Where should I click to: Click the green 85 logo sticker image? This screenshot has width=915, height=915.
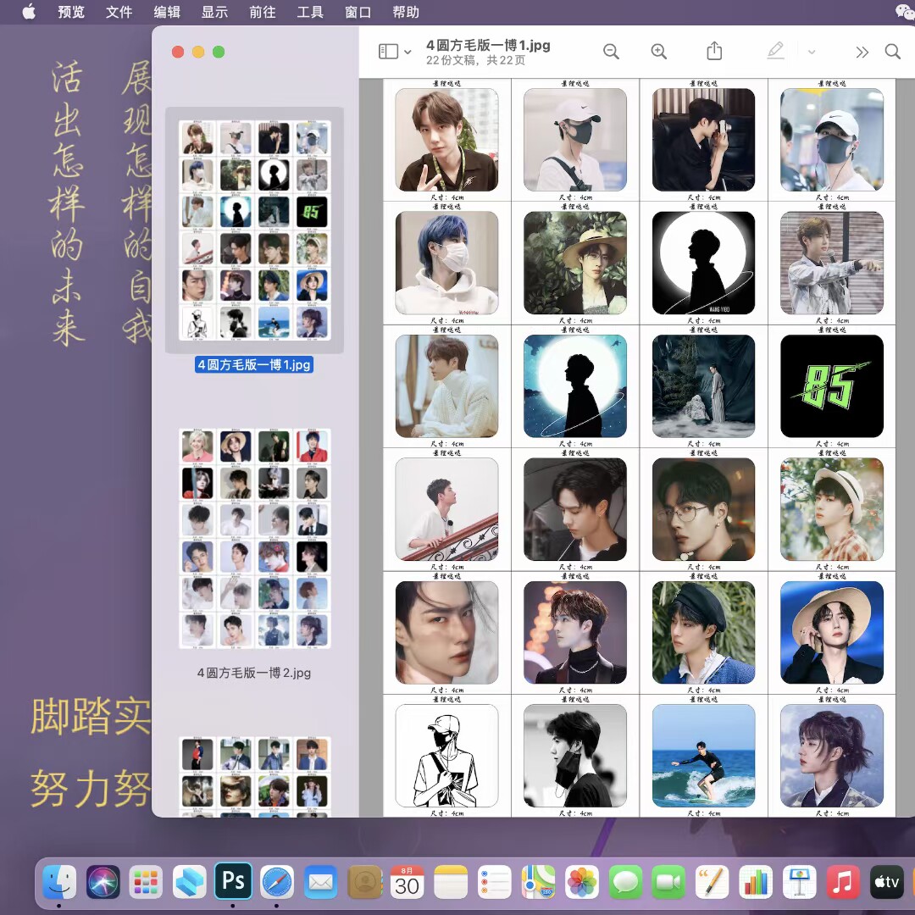pyautogui.click(x=832, y=385)
